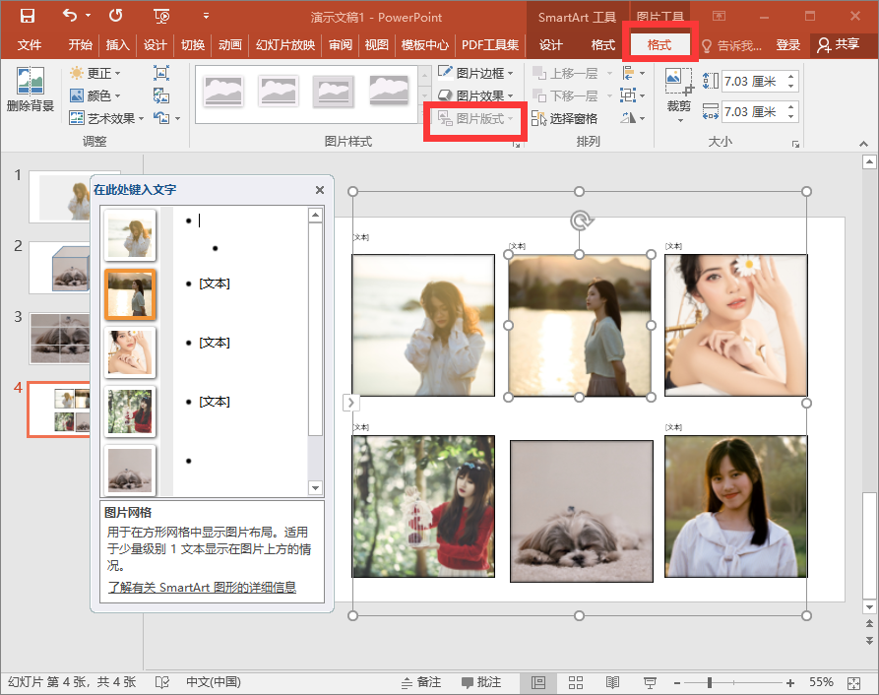Click the Compress Pictures icon
Viewport: 879px width, 695px height.
(x=161, y=73)
